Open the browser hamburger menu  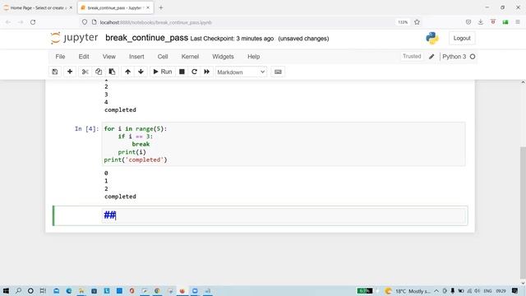pos(518,22)
